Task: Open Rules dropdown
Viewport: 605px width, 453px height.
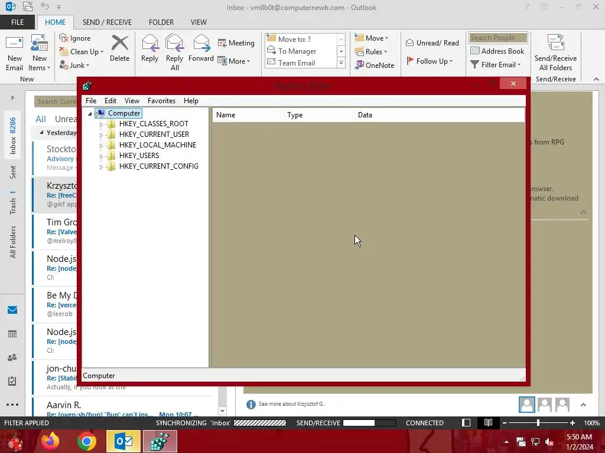Action: pyautogui.click(x=371, y=52)
